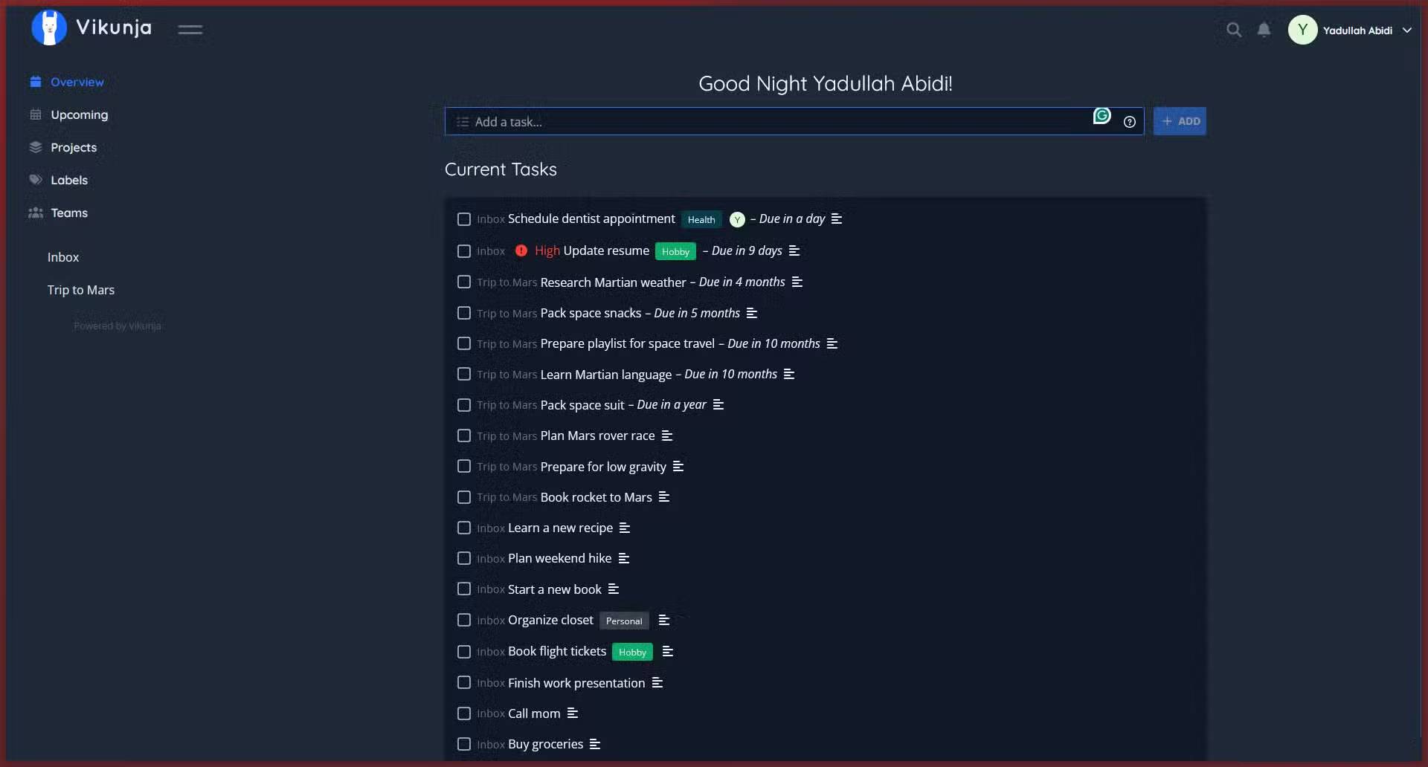The width and height of the screenshot is (1428, 767).
Task: Tick the Plan weekend hike checkbox
Action: pyautogui.click(x=464, y=558)
